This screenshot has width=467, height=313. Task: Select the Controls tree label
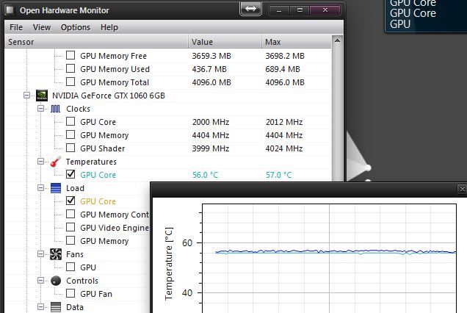pyautogui.click(x=82, y=281)
